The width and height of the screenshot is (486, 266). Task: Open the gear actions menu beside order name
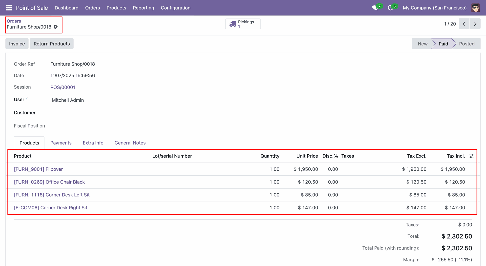[56, 27]
